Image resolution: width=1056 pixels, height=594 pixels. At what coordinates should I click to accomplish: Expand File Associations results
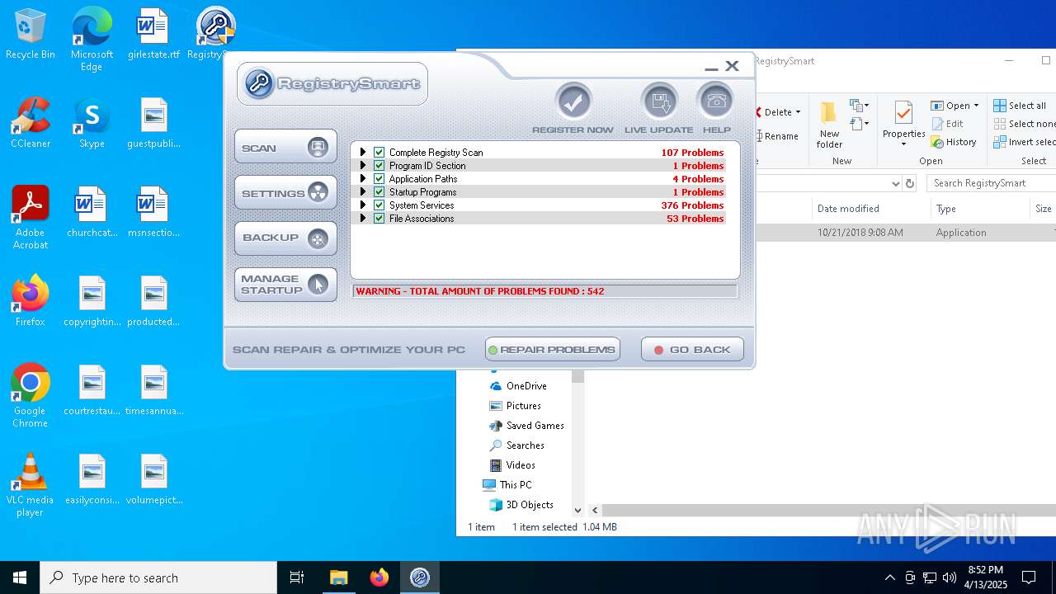pyautogui.click(x=362, y=219)
